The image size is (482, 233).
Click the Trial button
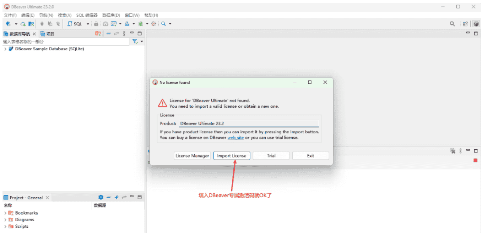point(271,156)
